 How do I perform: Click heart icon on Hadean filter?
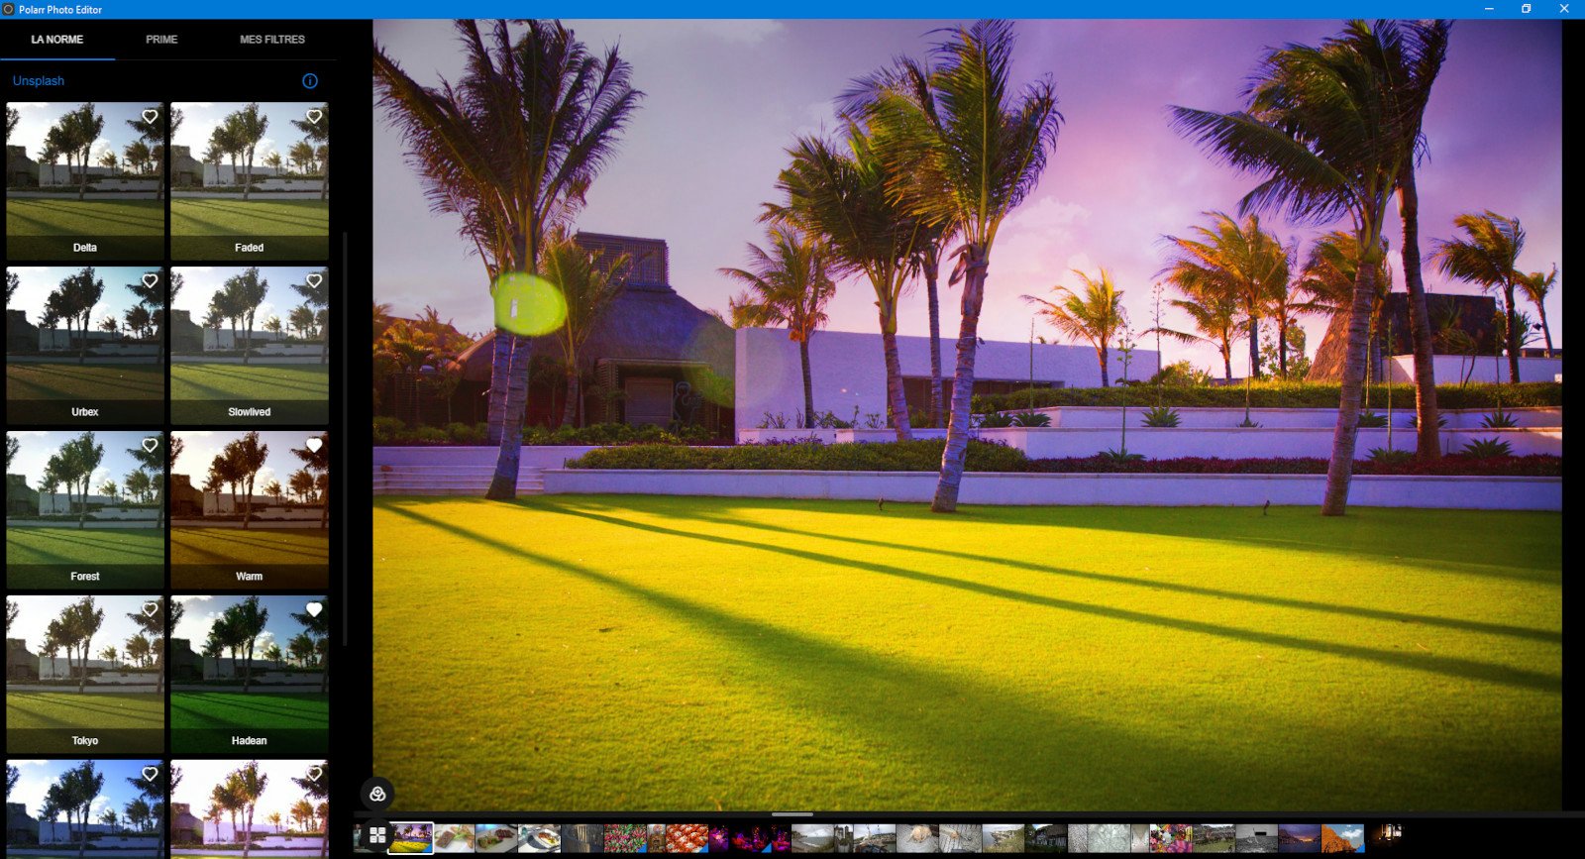coord(314,610)
